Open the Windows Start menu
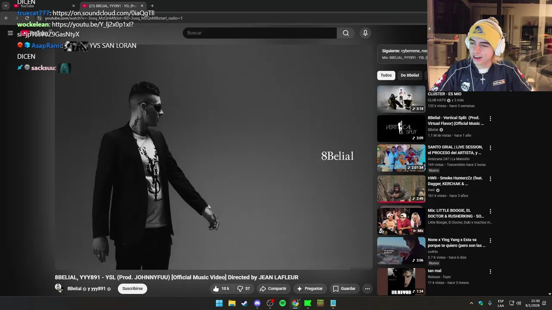Image resolution: width=552 pixels, height=310 pixels. point(219,303)
